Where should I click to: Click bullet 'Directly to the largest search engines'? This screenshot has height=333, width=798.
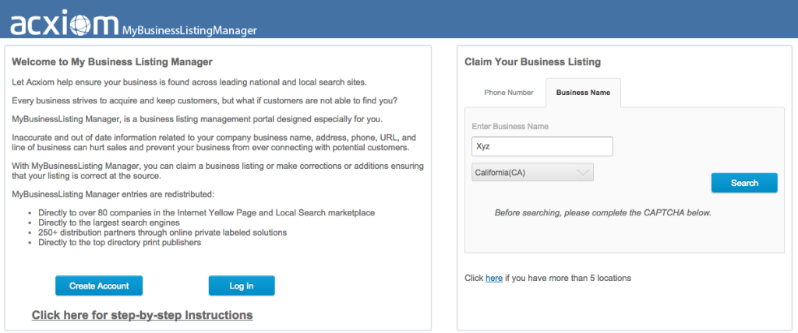pos(109,223)
